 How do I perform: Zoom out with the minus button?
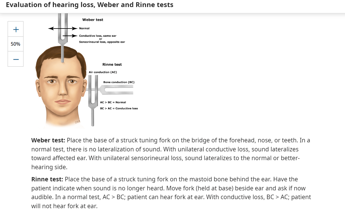tap(16, 59)
